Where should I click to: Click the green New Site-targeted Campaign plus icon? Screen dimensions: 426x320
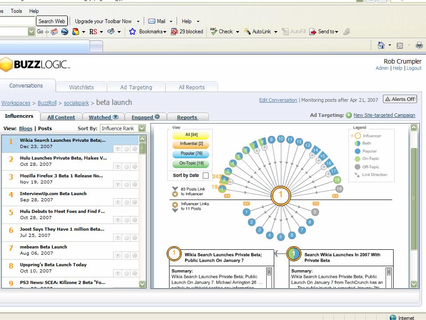(x=349, y=115)
